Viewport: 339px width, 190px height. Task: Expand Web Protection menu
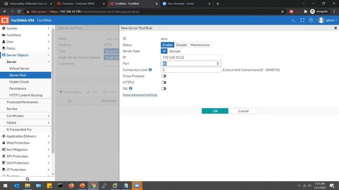coord(25,143)
